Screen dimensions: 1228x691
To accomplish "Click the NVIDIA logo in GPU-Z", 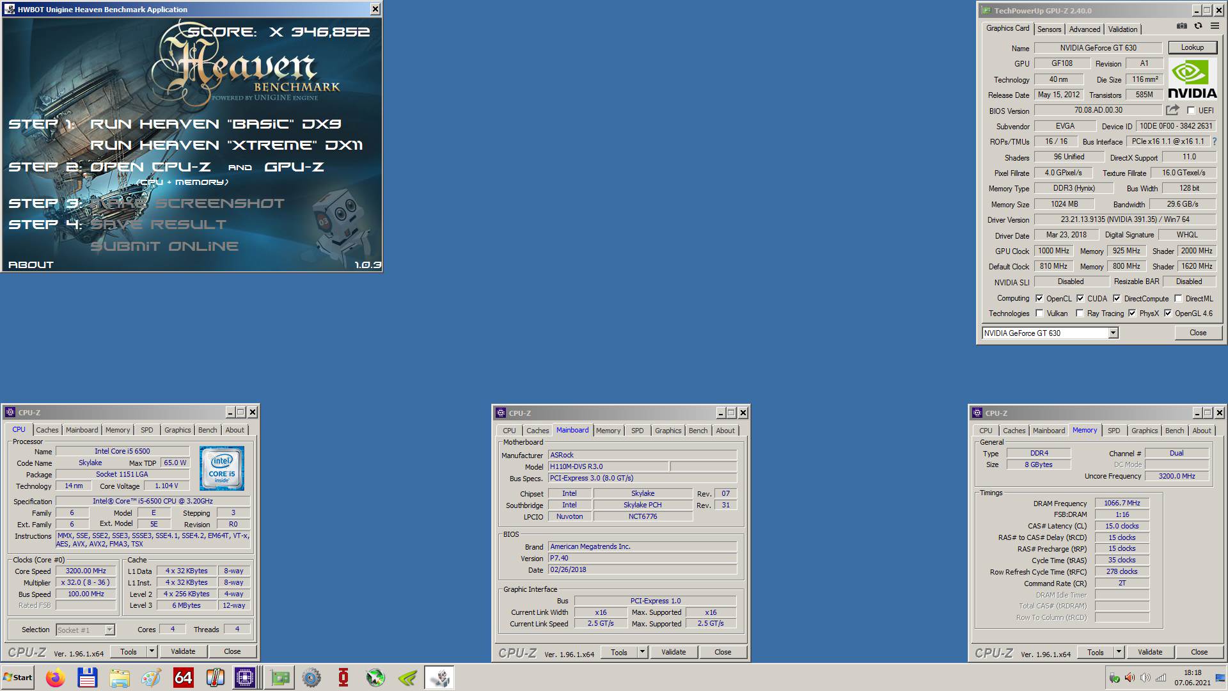I will [x=1192, y=79].
